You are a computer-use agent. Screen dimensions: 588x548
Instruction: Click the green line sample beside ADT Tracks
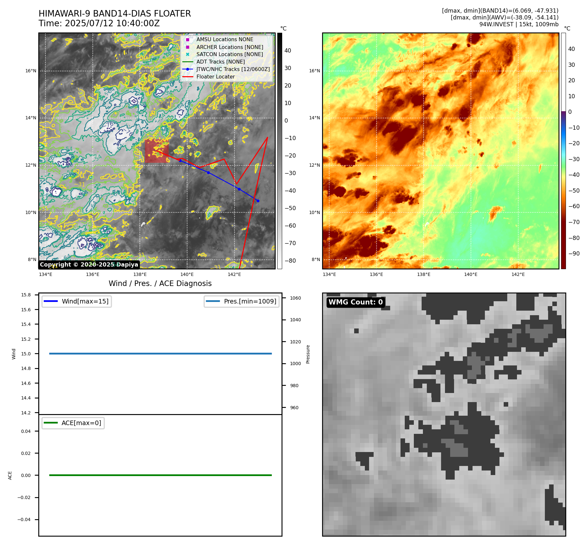(188, 62)
